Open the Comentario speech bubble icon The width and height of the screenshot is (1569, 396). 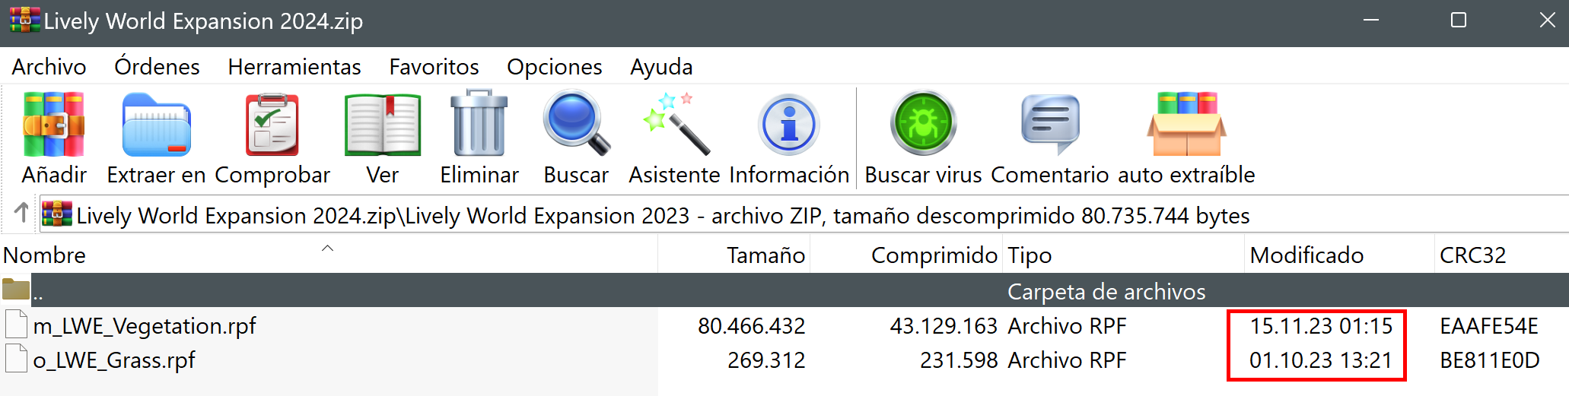click(1050, 124)
